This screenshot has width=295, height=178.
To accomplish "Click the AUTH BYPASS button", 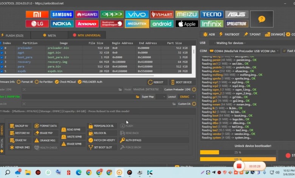I will coord(154,140).
